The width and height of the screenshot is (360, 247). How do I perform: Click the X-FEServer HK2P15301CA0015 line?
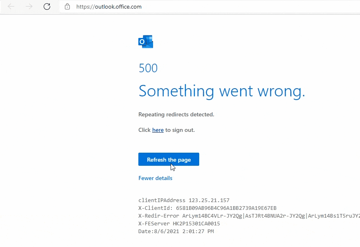click(179, 223)
